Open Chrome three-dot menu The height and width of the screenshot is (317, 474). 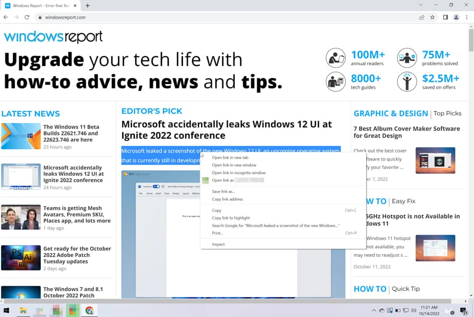point(467,17)
